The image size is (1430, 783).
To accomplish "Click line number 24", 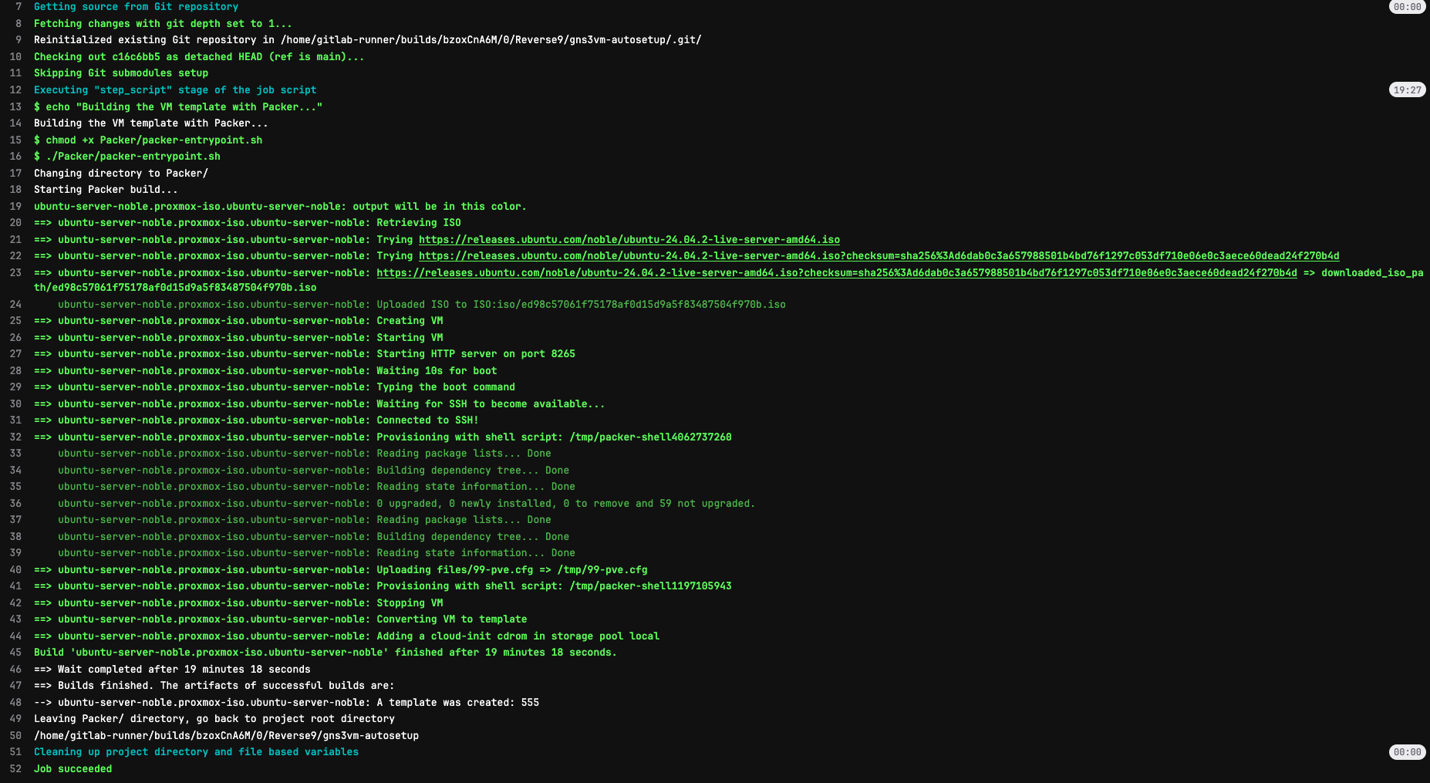I will [x=15, y=305].
